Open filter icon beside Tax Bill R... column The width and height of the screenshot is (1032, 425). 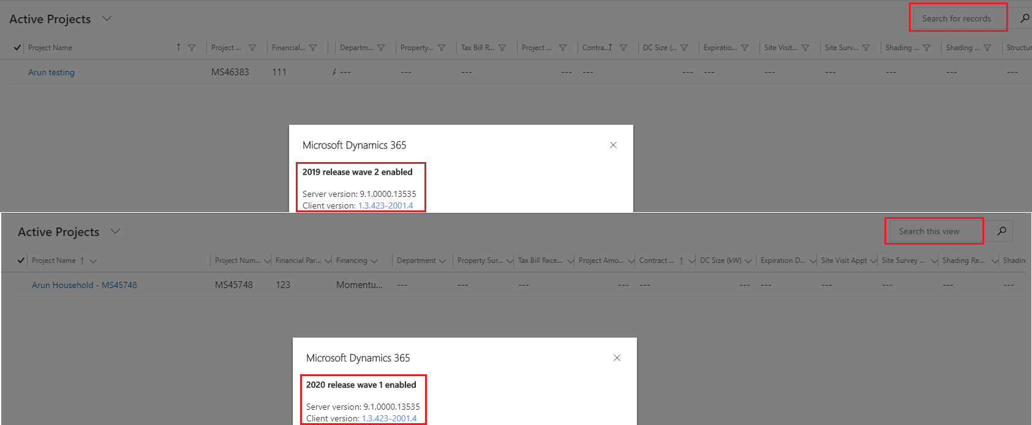click(502, 48)
